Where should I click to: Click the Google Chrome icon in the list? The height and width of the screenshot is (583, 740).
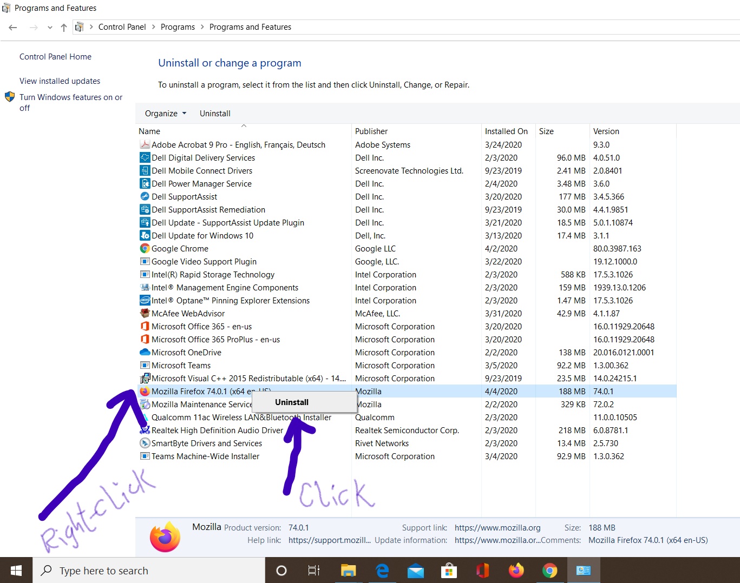tap(145, 248)
